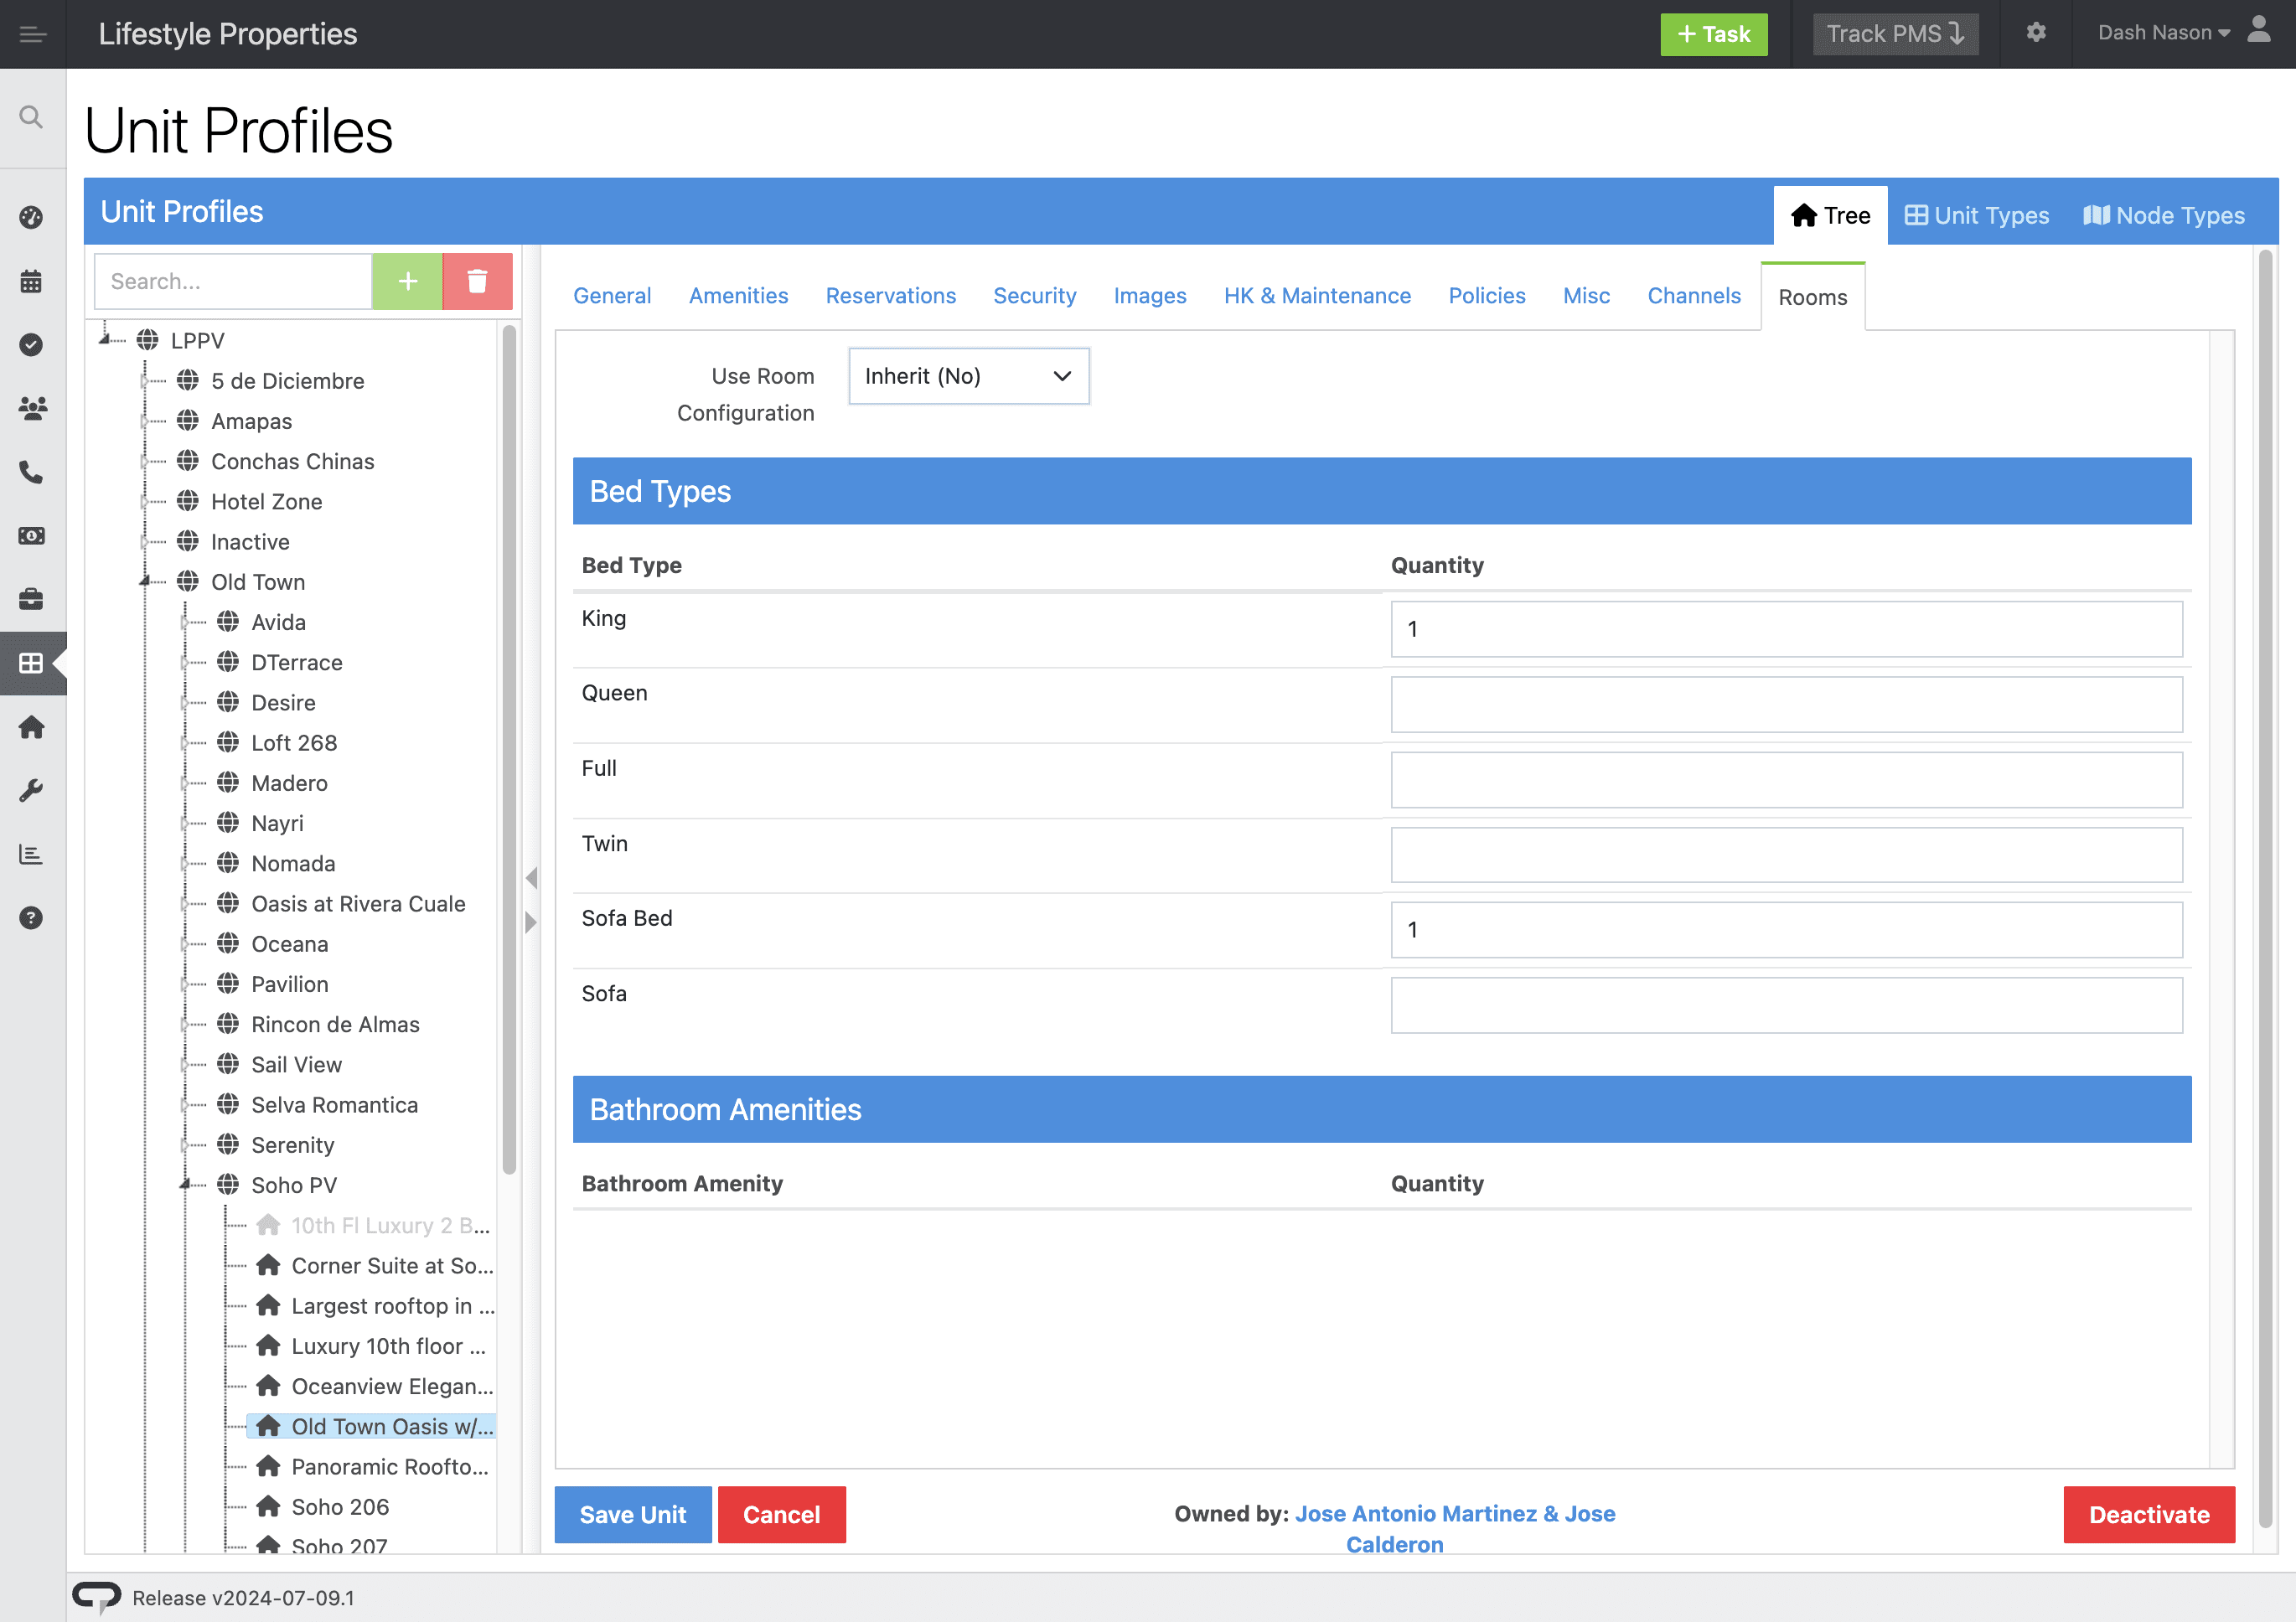This screenshot has width=2296, height=1622.
Task: Open the Security tab
Action: point(1034,296)
